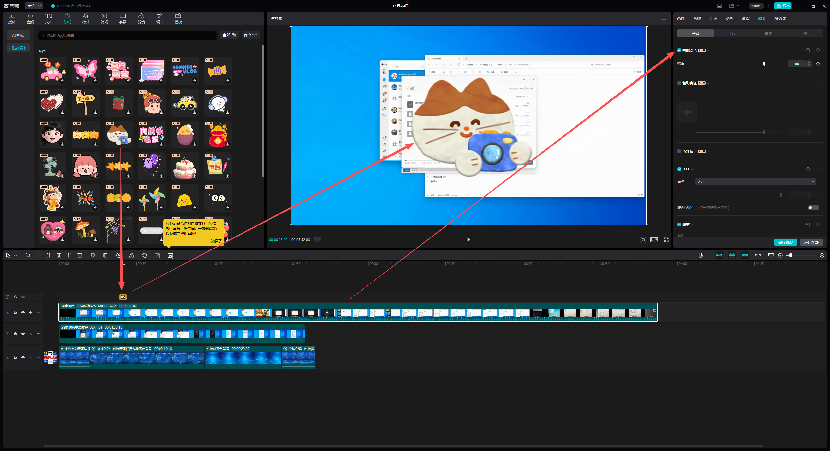Switch to the HSL tab
Screen dimensions: 830x451
point(732,33)
